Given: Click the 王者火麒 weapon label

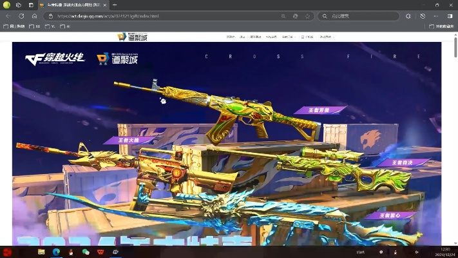Looking at the screenshot, I should [129, 140].
